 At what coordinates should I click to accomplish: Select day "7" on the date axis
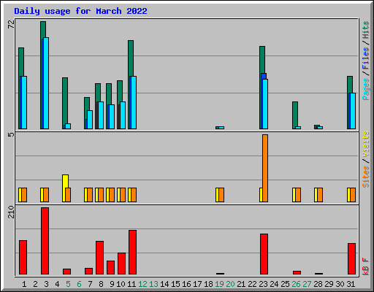coord(90,284)
